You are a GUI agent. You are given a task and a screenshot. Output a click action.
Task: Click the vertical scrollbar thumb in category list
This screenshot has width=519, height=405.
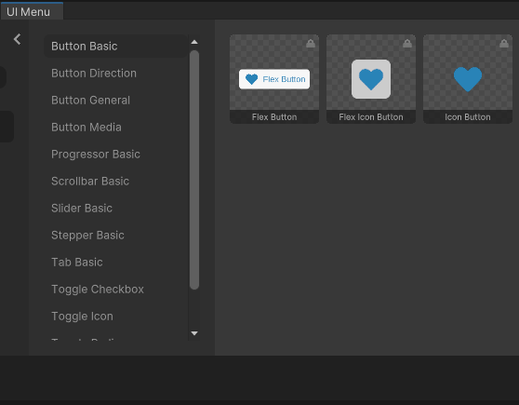(x=194, y=169)
